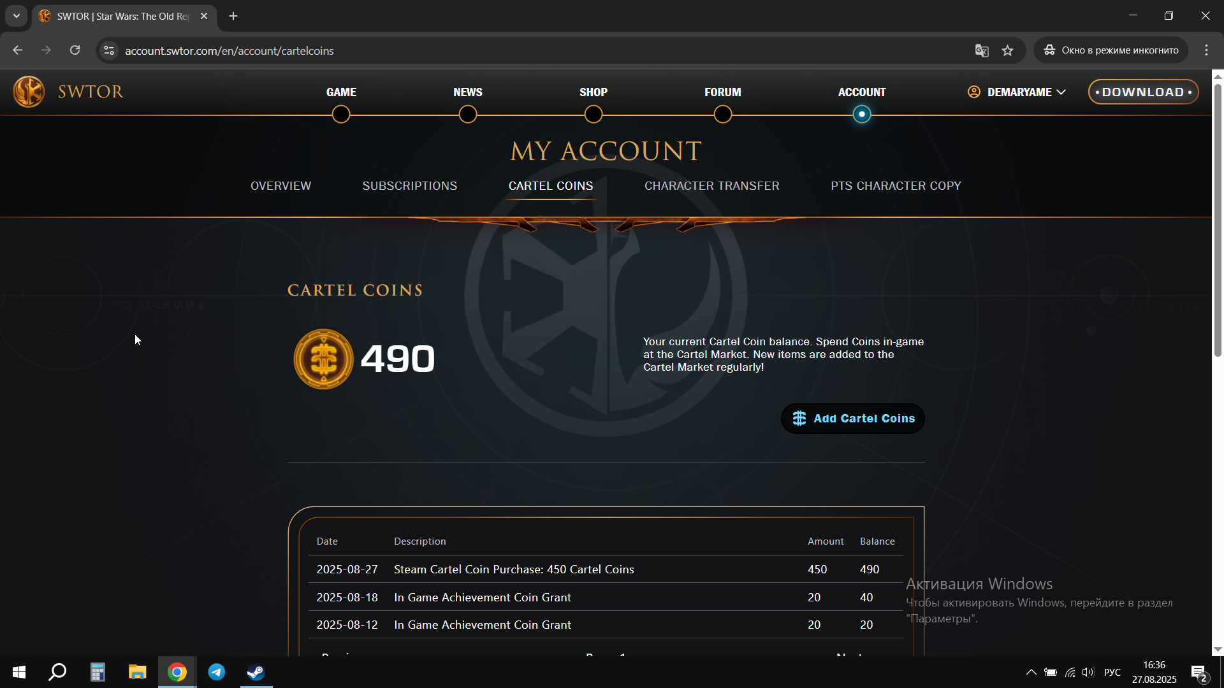Open the notification center icon
The width and height of the screenshot is (1224, 688).
click(x=1200, y=672)
